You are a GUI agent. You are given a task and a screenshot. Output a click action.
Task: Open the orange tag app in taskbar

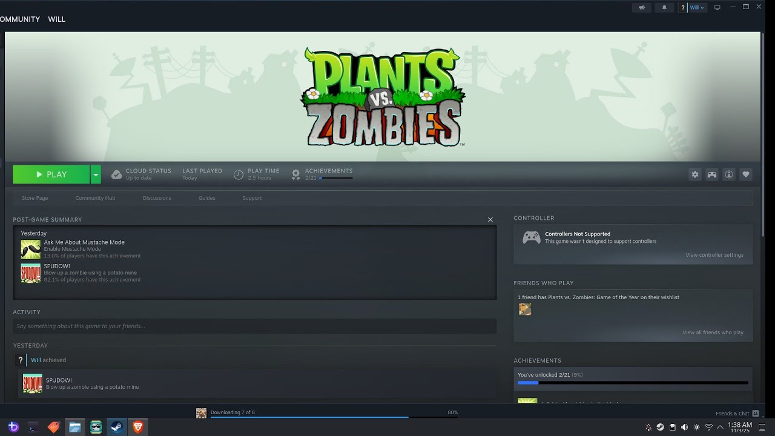pos(54,427)
